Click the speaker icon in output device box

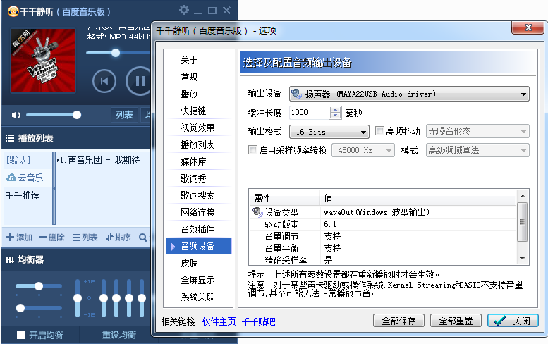point(296,94)
